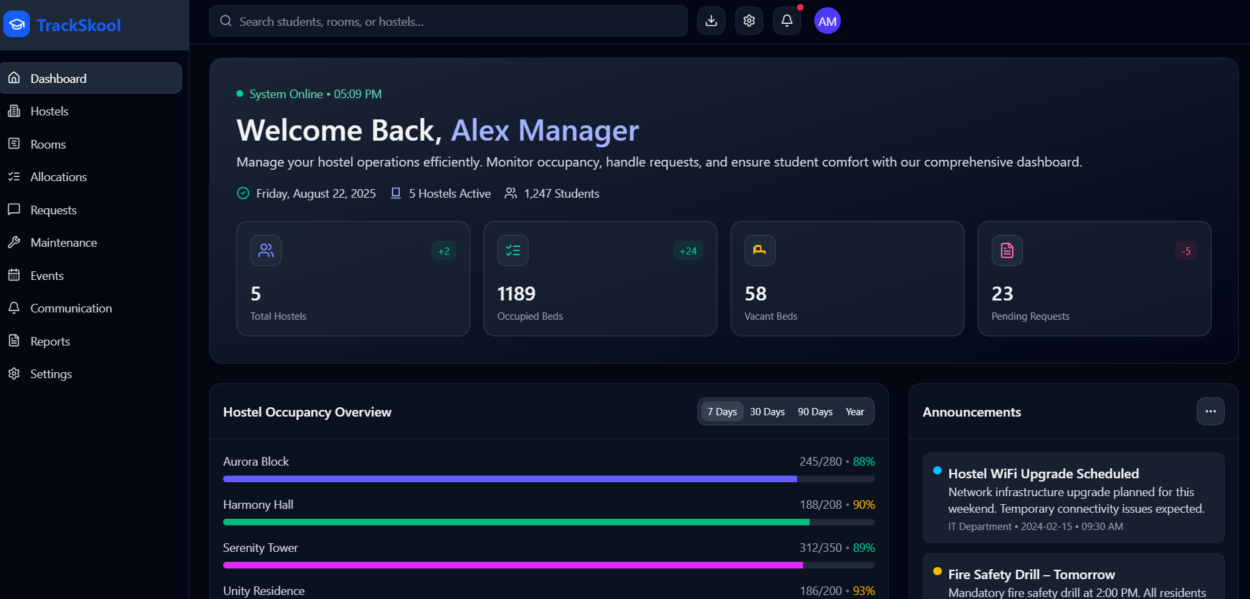This screenshot has width=1250, height=599.
Task: Open the settings gear in the top bar
Action: (749, 21)
